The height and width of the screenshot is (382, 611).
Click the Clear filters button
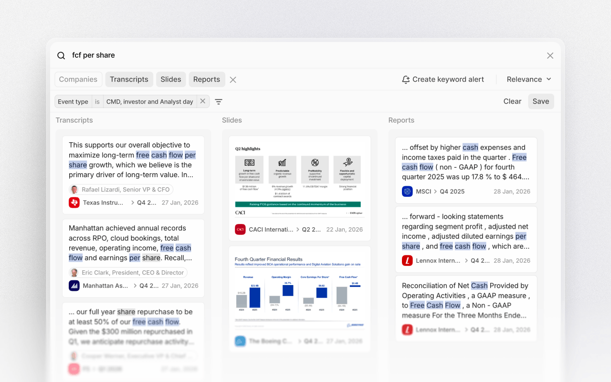(x=512, y=101)
